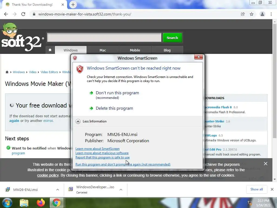277x208 pixels.
Task: Click the soft32 home icon tab
Action: pos(50,50)
